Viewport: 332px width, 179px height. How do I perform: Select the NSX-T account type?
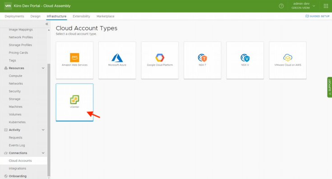click(203, 60)
